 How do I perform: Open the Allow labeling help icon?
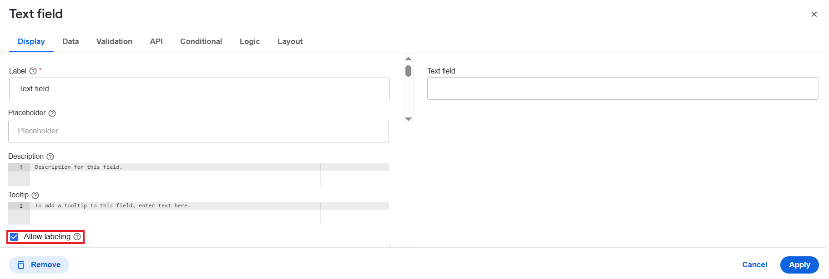pos(77,236)
